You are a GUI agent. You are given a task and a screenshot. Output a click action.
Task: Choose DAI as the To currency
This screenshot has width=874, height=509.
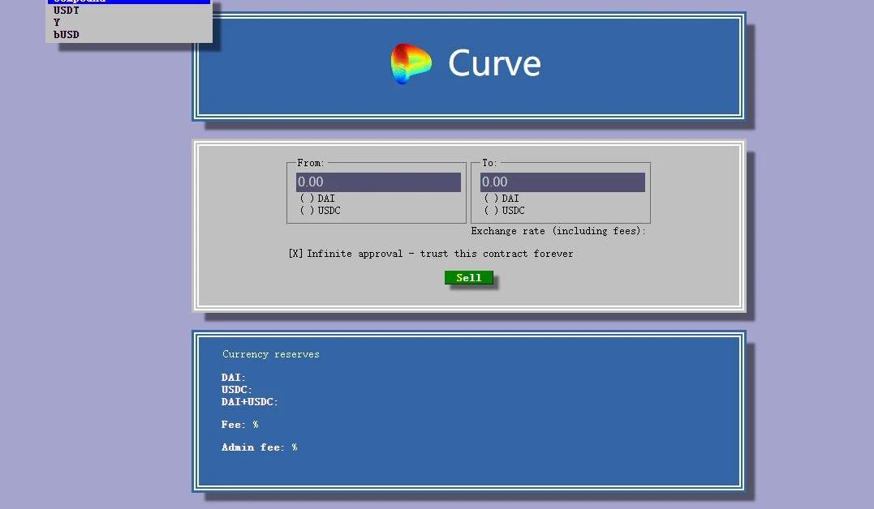(492, 199)
